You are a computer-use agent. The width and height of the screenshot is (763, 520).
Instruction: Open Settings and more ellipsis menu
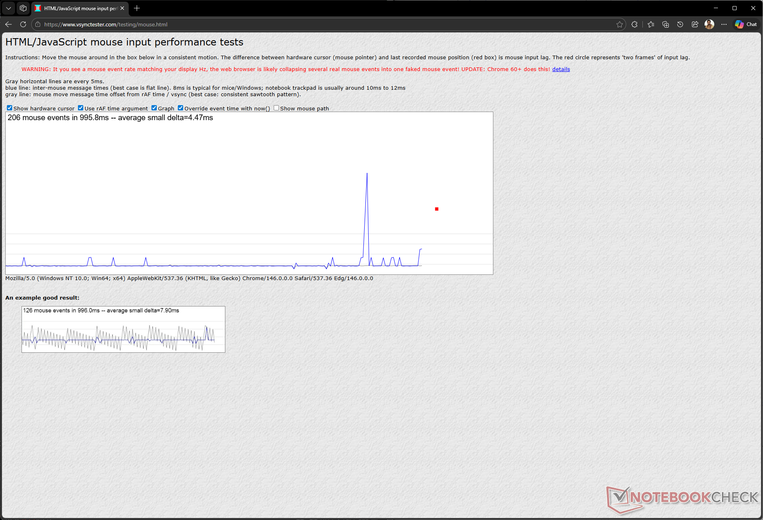724,24
